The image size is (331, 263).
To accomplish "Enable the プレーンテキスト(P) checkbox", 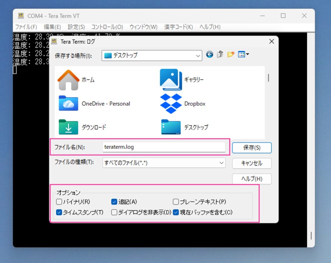I will click(176, 202).
